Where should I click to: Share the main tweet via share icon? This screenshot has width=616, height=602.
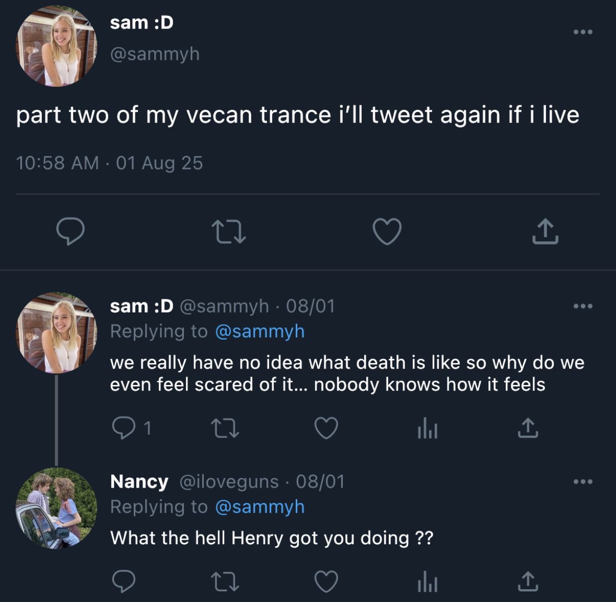(x=545, y=231)
